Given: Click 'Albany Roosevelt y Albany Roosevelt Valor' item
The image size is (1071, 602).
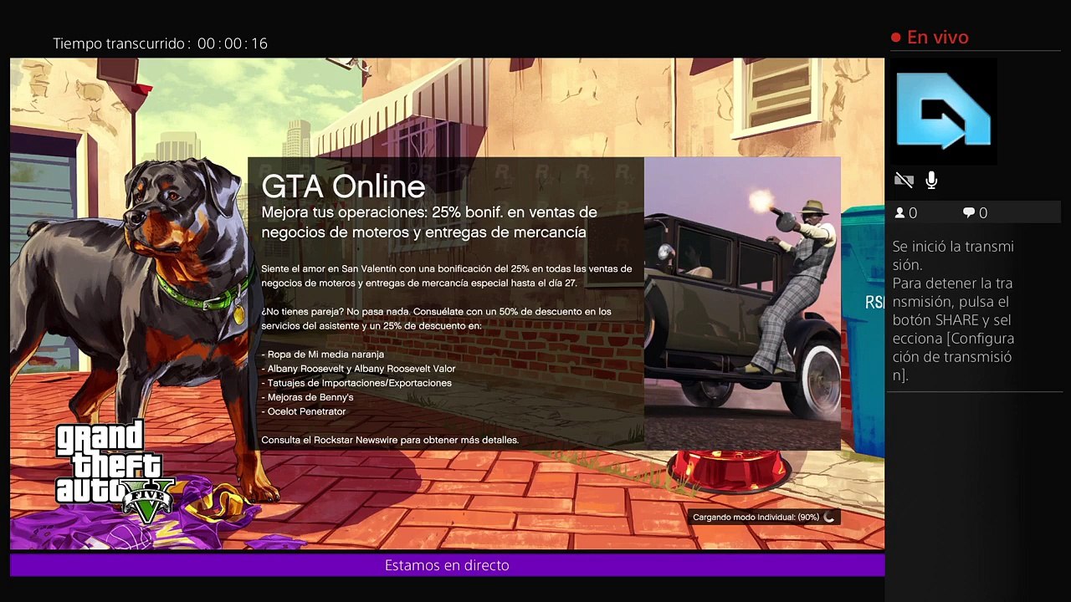Looking at the screenshot, I should (x=358, y=369).
